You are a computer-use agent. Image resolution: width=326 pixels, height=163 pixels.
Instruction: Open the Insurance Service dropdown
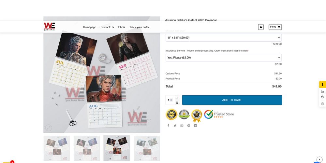coord(224,58)
